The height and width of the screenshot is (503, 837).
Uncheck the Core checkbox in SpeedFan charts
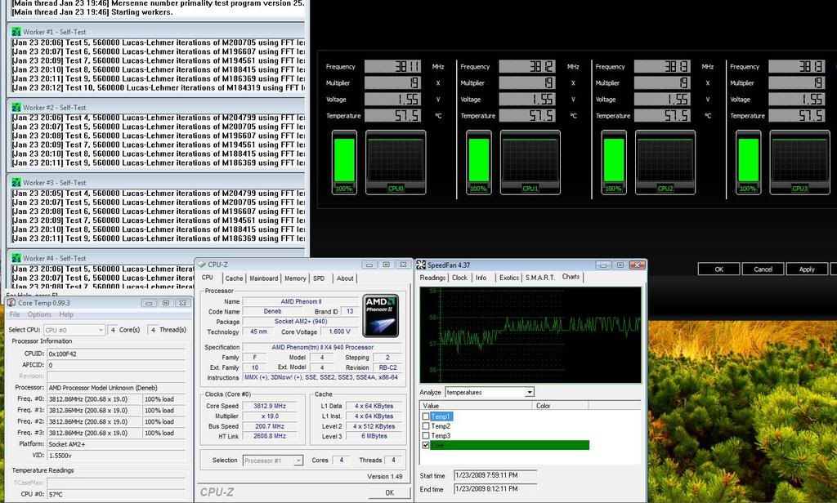pyautogui.click(x=425, y=445)
